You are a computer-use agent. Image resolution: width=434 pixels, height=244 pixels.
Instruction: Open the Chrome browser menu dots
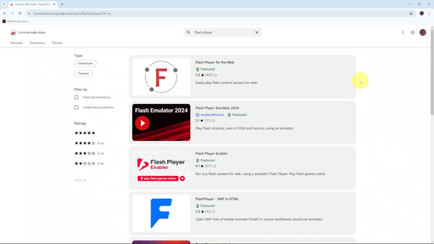point(429,13)
